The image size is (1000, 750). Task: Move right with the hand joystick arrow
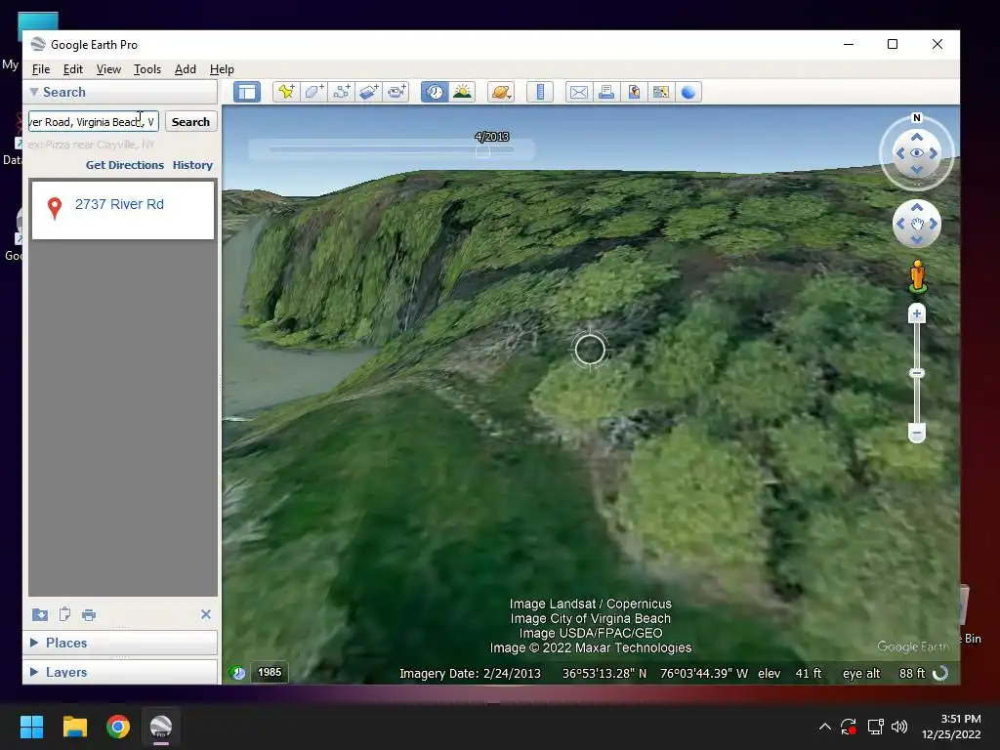[934, 224]
